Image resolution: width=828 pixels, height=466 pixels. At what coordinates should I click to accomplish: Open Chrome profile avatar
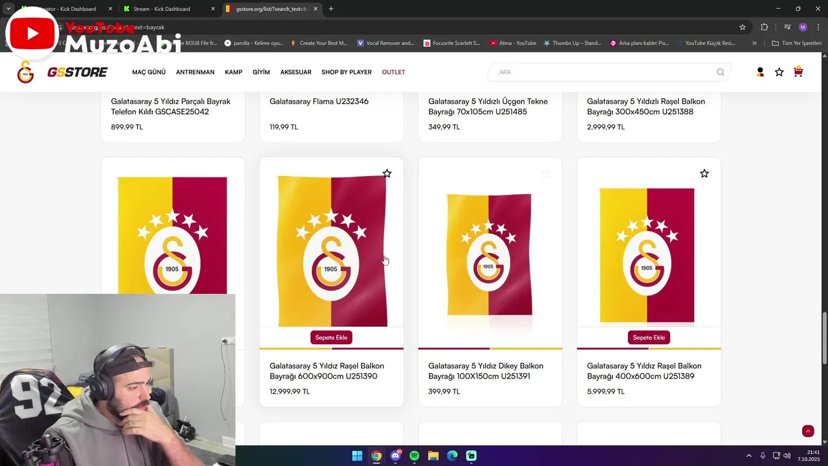click(x=803, y=27)
